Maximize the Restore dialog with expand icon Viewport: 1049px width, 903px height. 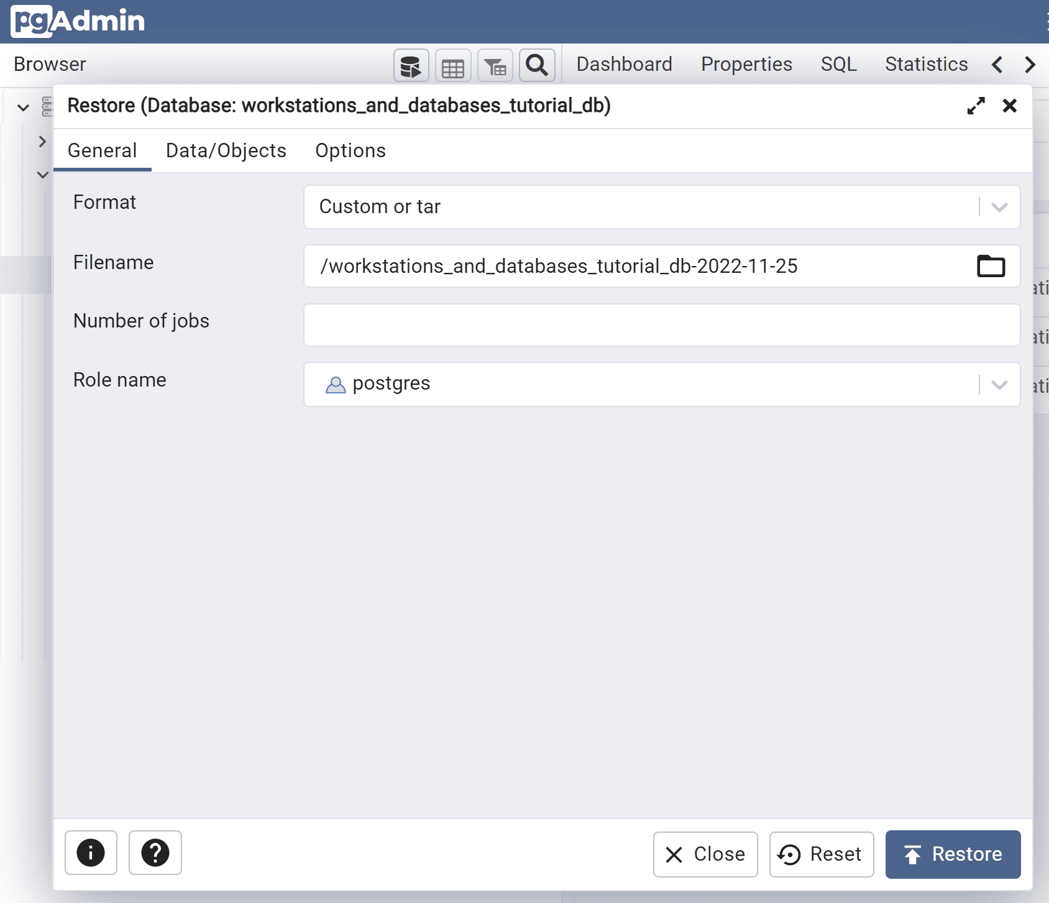[976, 106]
